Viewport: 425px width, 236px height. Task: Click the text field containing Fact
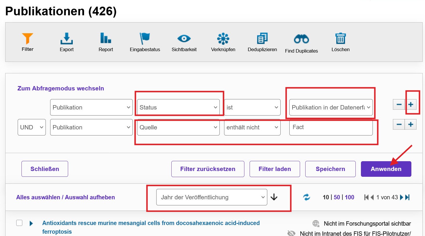tap(331, 127)
